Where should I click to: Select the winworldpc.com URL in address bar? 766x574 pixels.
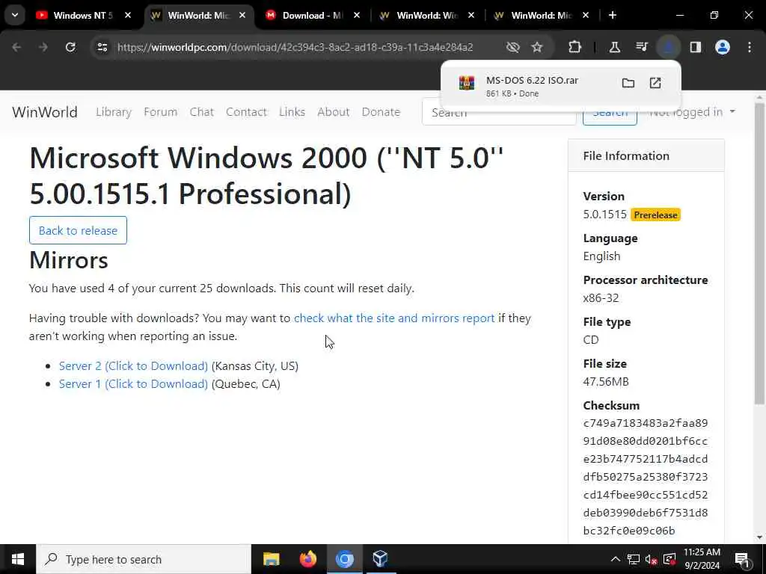coord(295,47)
